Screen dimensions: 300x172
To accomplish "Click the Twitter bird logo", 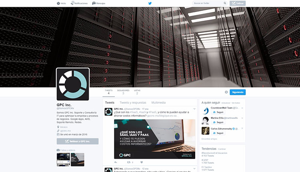I will click(150, 3).
